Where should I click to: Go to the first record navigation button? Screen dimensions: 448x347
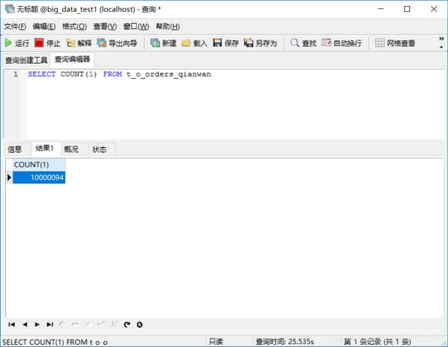pos(12,324)
